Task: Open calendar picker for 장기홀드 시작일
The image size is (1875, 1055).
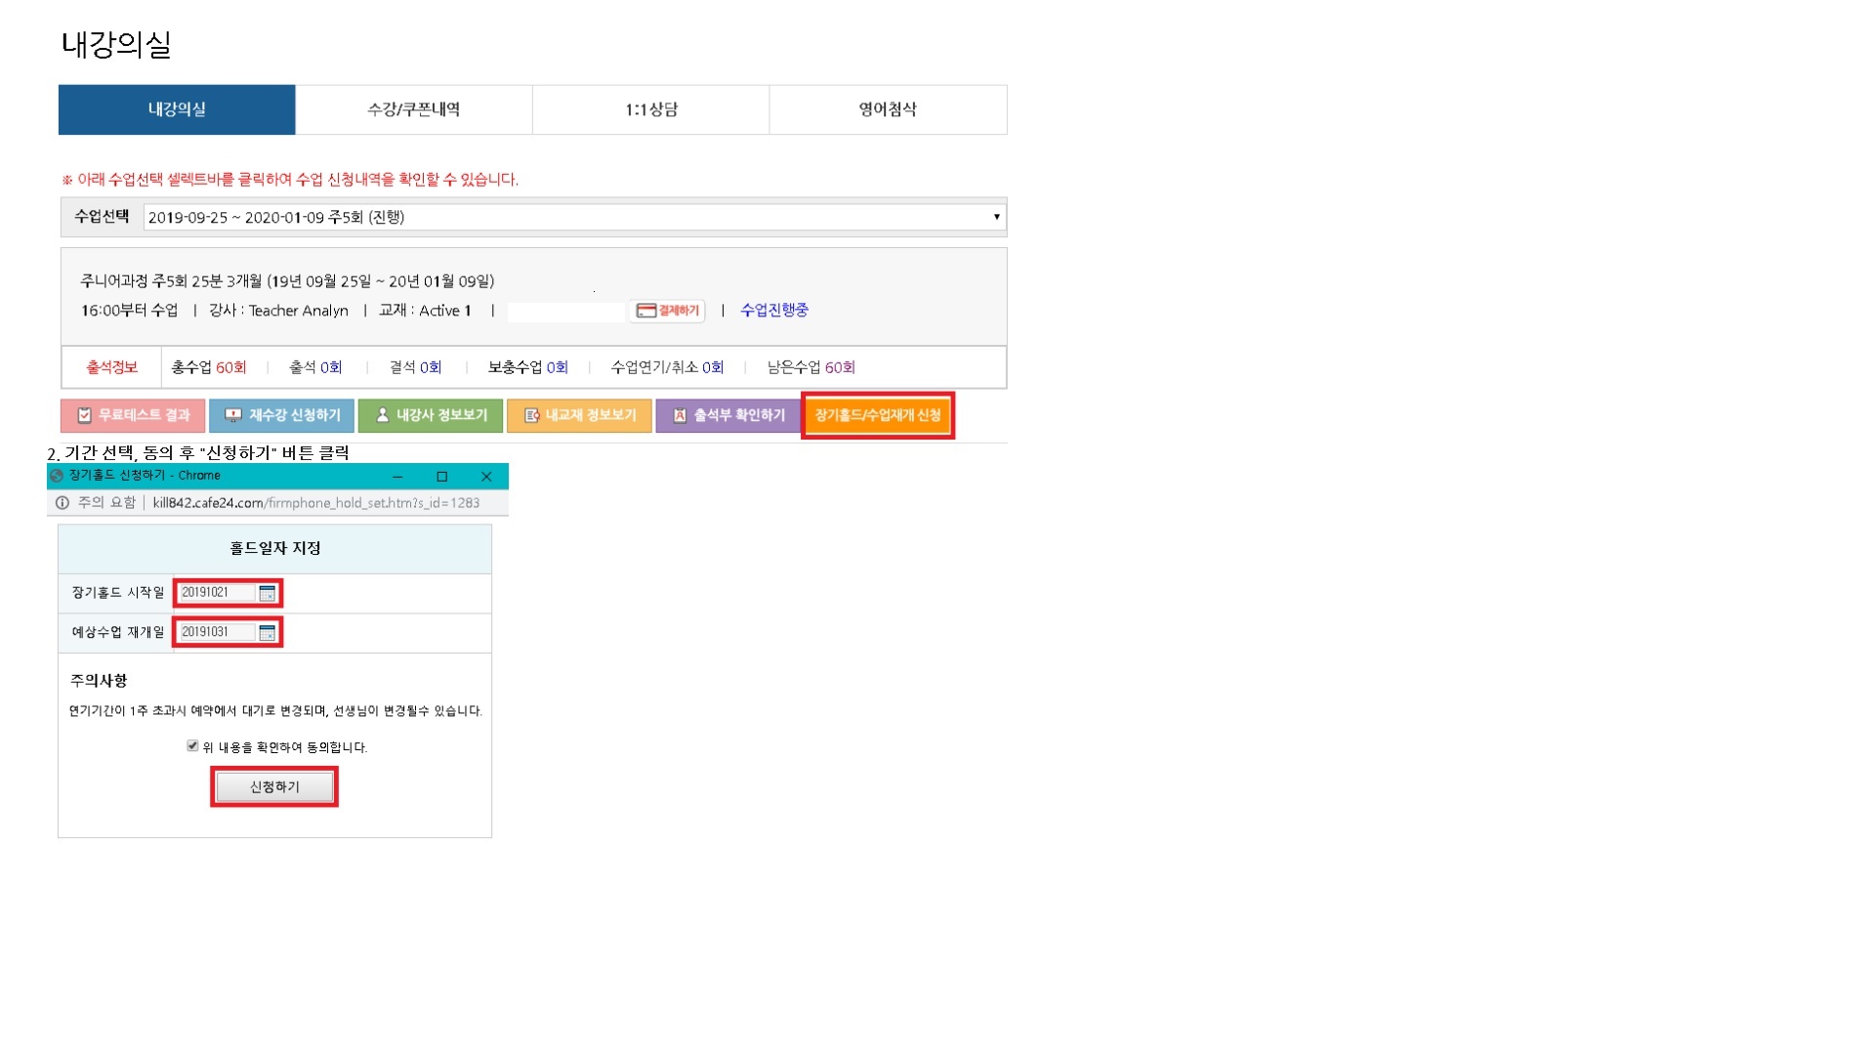Action: click(268, 593)
